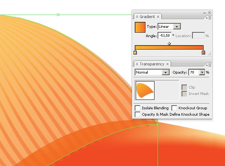Screen dimensions: 225x166
Task: Enable Opacity & Mask Define Knockout Shape
Action: point(138,115)
